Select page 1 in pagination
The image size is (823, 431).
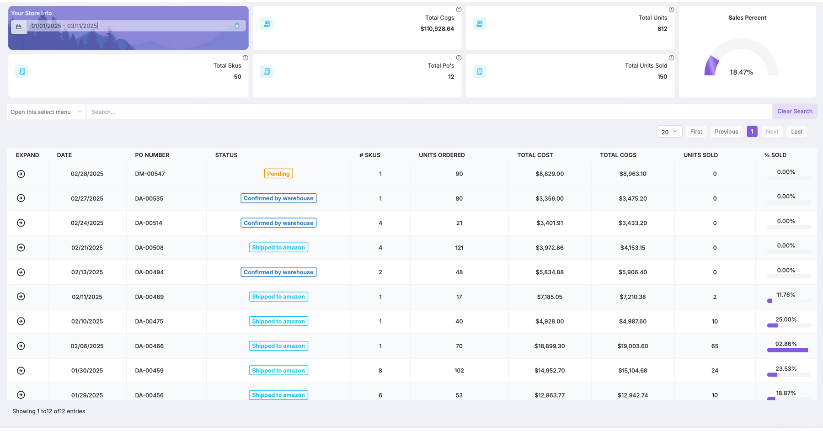point(752,132)
